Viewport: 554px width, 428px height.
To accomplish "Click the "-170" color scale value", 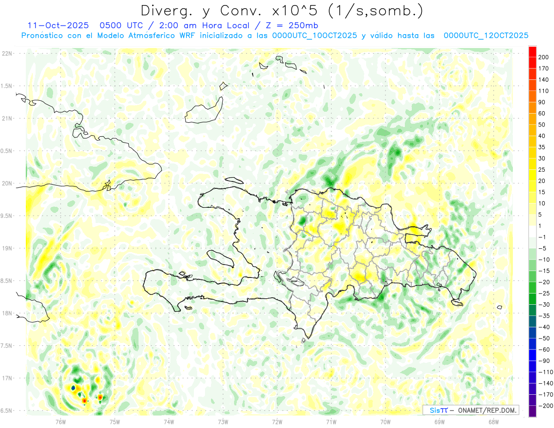I will pos(546,394).
